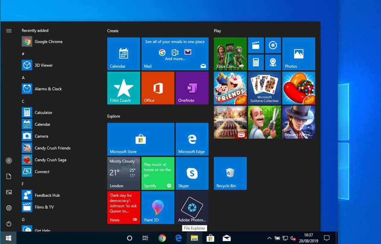Open the Power options button

pyautogui.click(x=9, y=224)
